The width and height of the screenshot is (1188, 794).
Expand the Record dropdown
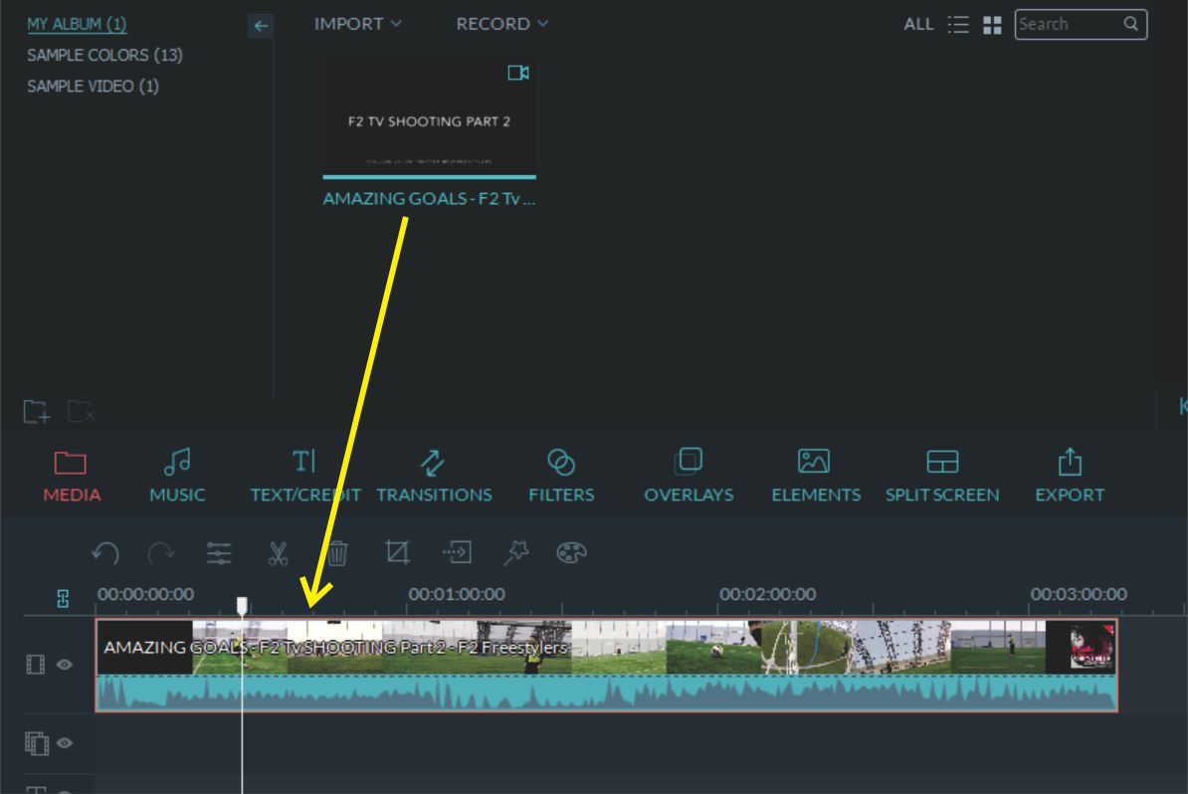coord(501,24)
